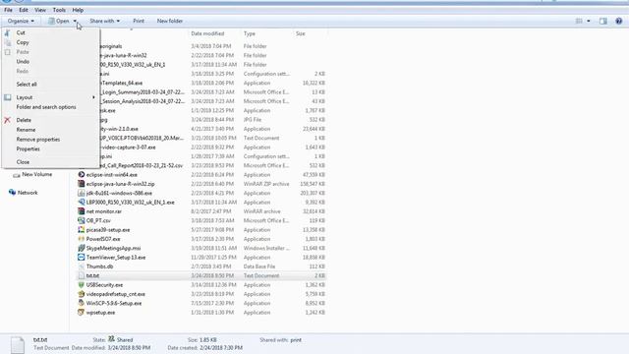The image size is (629, 354).
Task: Sort by Type column header
Action: [x=249, y=33]
